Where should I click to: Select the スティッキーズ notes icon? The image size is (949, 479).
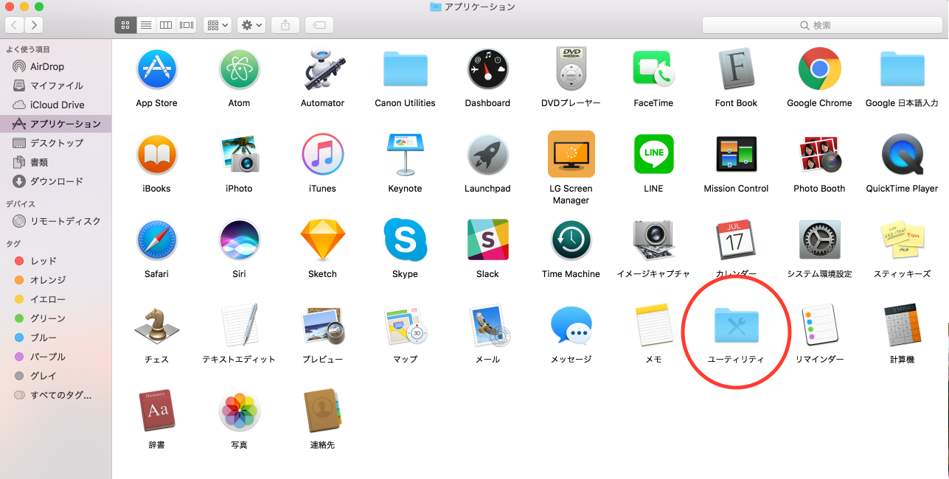click(902, 241)
